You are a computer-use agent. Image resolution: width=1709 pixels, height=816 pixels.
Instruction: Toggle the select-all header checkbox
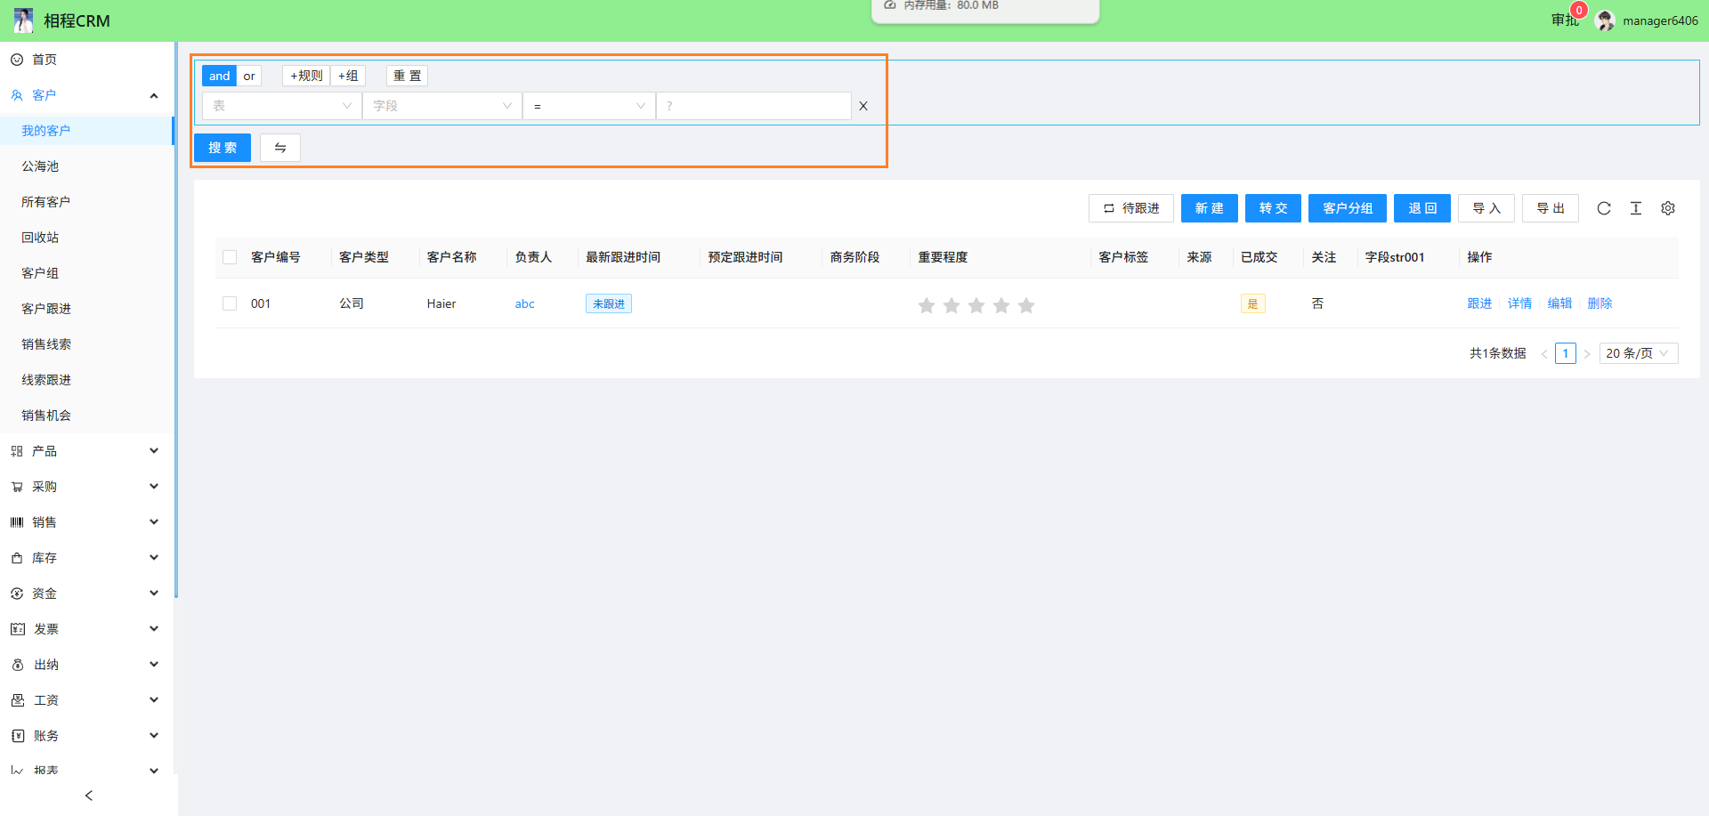point(230,257)
